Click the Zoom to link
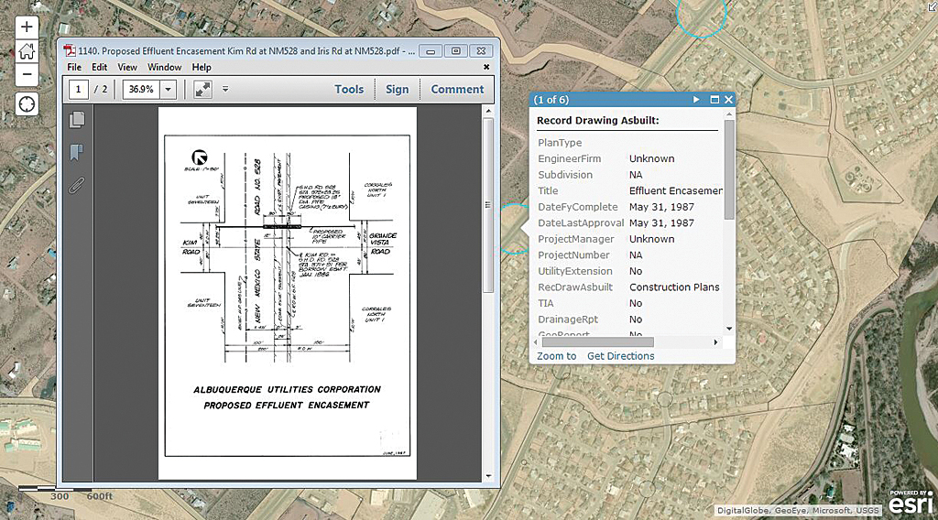 557,356
